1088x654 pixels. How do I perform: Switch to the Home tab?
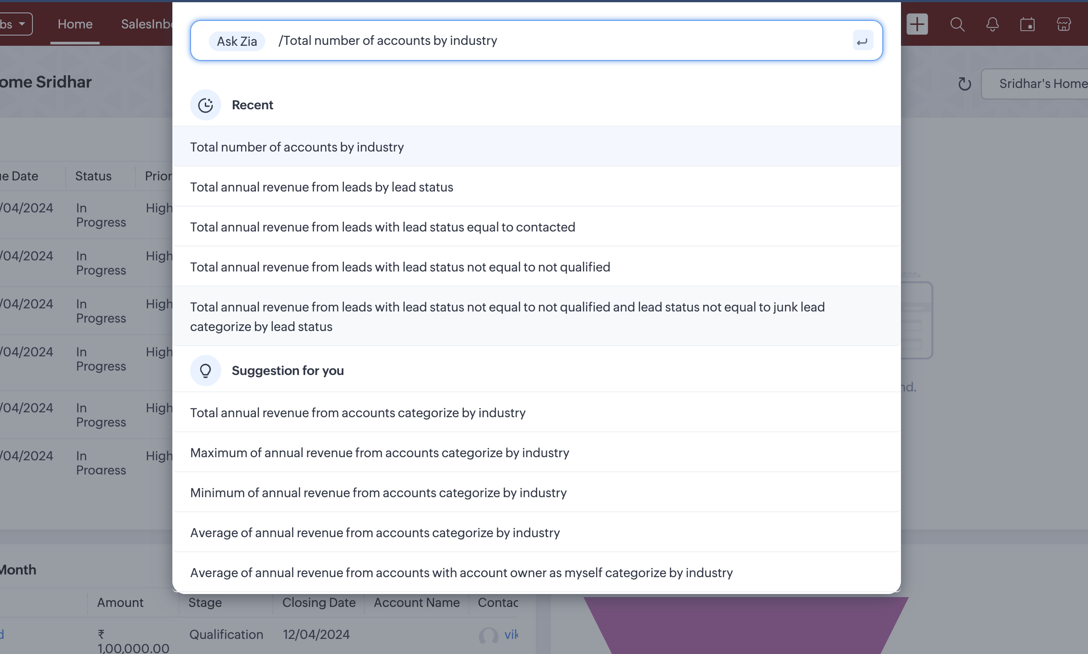75,24
